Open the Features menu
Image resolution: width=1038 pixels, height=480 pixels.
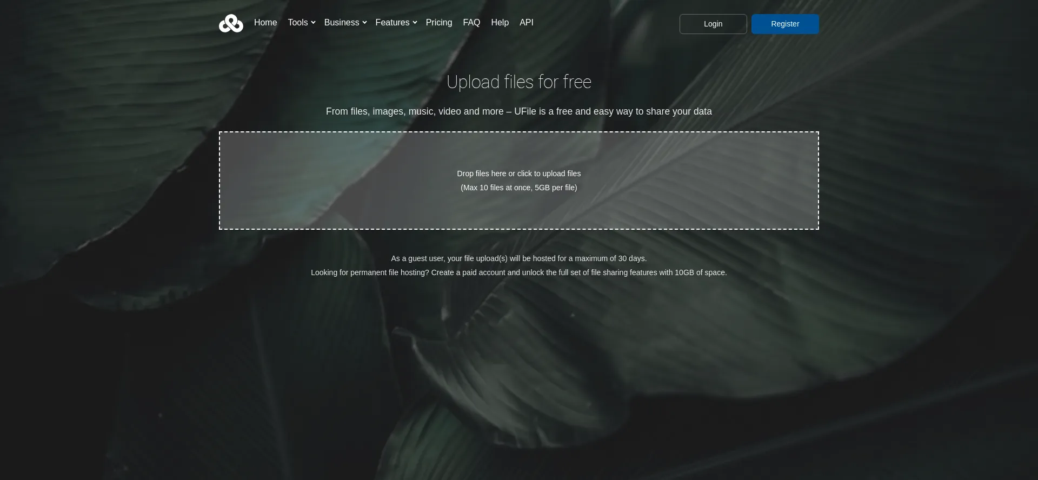392,23
